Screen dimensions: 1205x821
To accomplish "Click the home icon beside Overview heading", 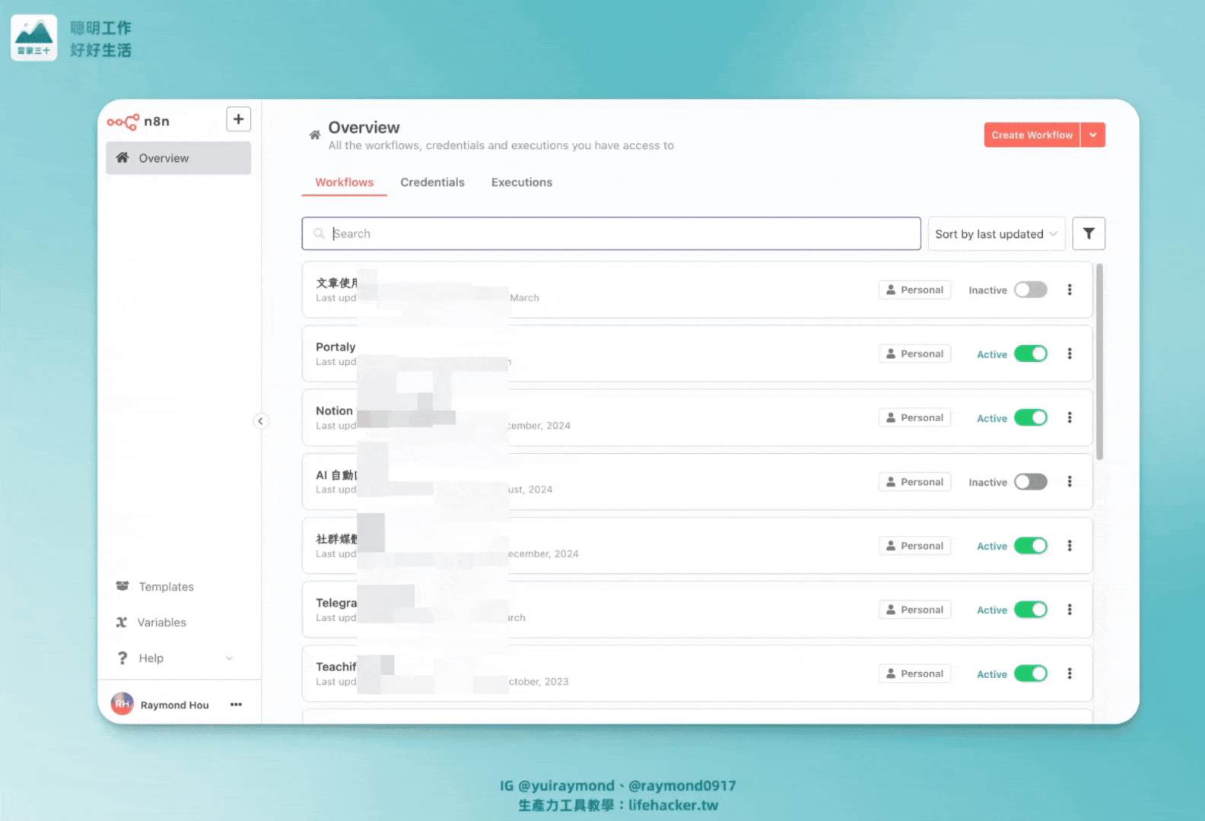I will pyautogui.click(x=314, y=135).
